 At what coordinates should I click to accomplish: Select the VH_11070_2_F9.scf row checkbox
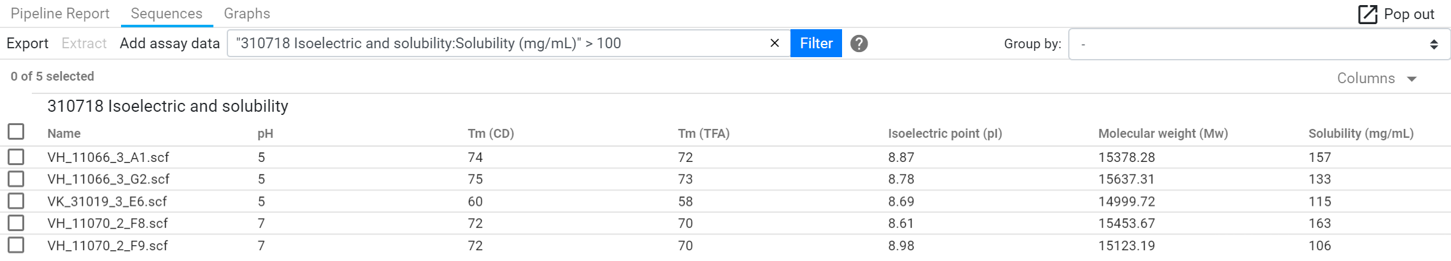tap(16, 244)
